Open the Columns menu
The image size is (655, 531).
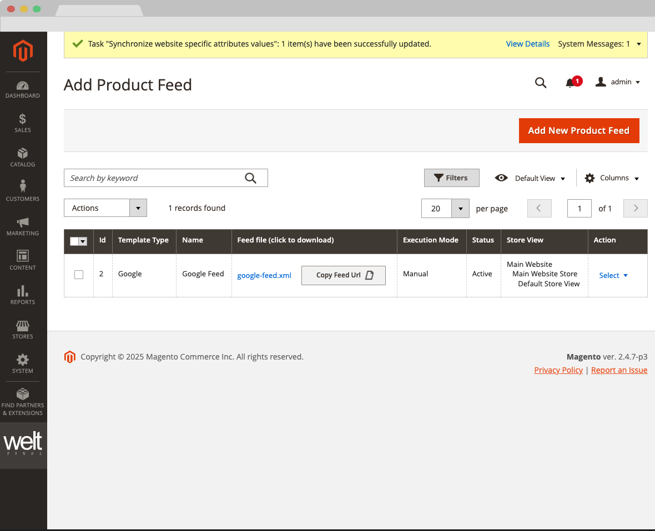611,178
